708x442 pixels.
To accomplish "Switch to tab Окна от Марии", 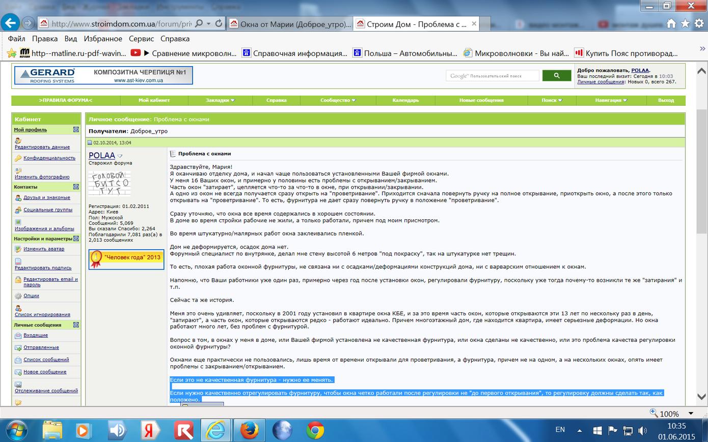I will coord(290,24).
